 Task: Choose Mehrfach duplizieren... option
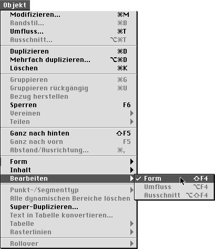click(x=69, y=60)
